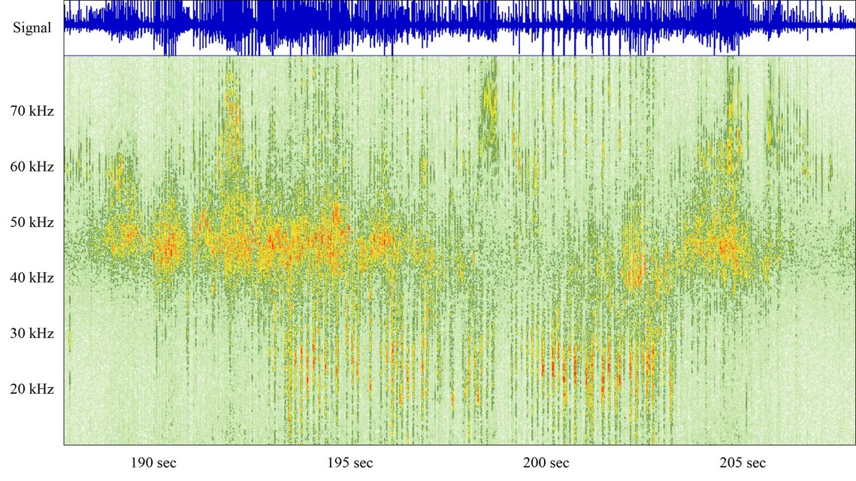Select the 195 sec time axis label
Image resolution: width=856 pixels, height=481 pixels.
click(350, 462)
